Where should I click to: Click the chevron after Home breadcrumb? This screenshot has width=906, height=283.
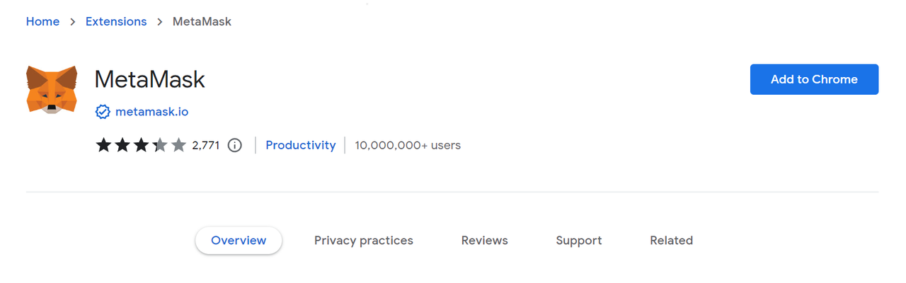coord(72,22)
